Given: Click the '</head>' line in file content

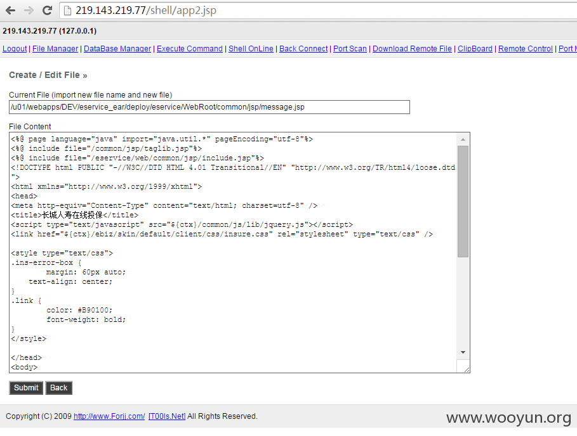Looking at the screenshot, I should click(x=27, y=357).
